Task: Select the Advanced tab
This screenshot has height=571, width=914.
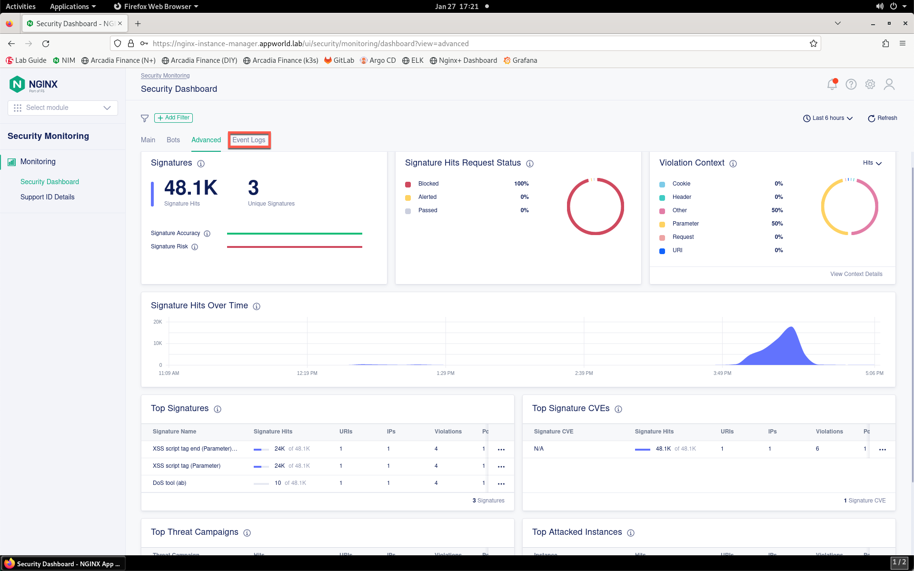Action: [x=206, y=140]
